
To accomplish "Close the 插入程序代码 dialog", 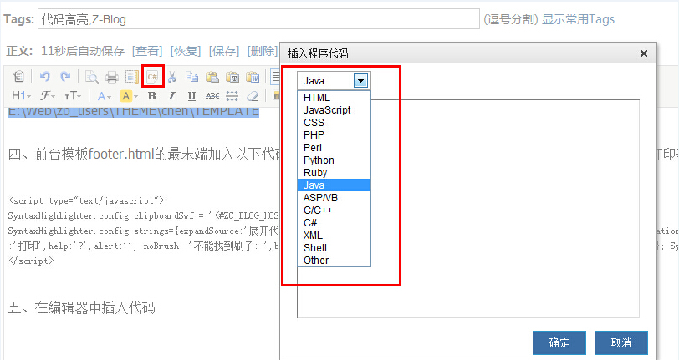I will [644, 53].
